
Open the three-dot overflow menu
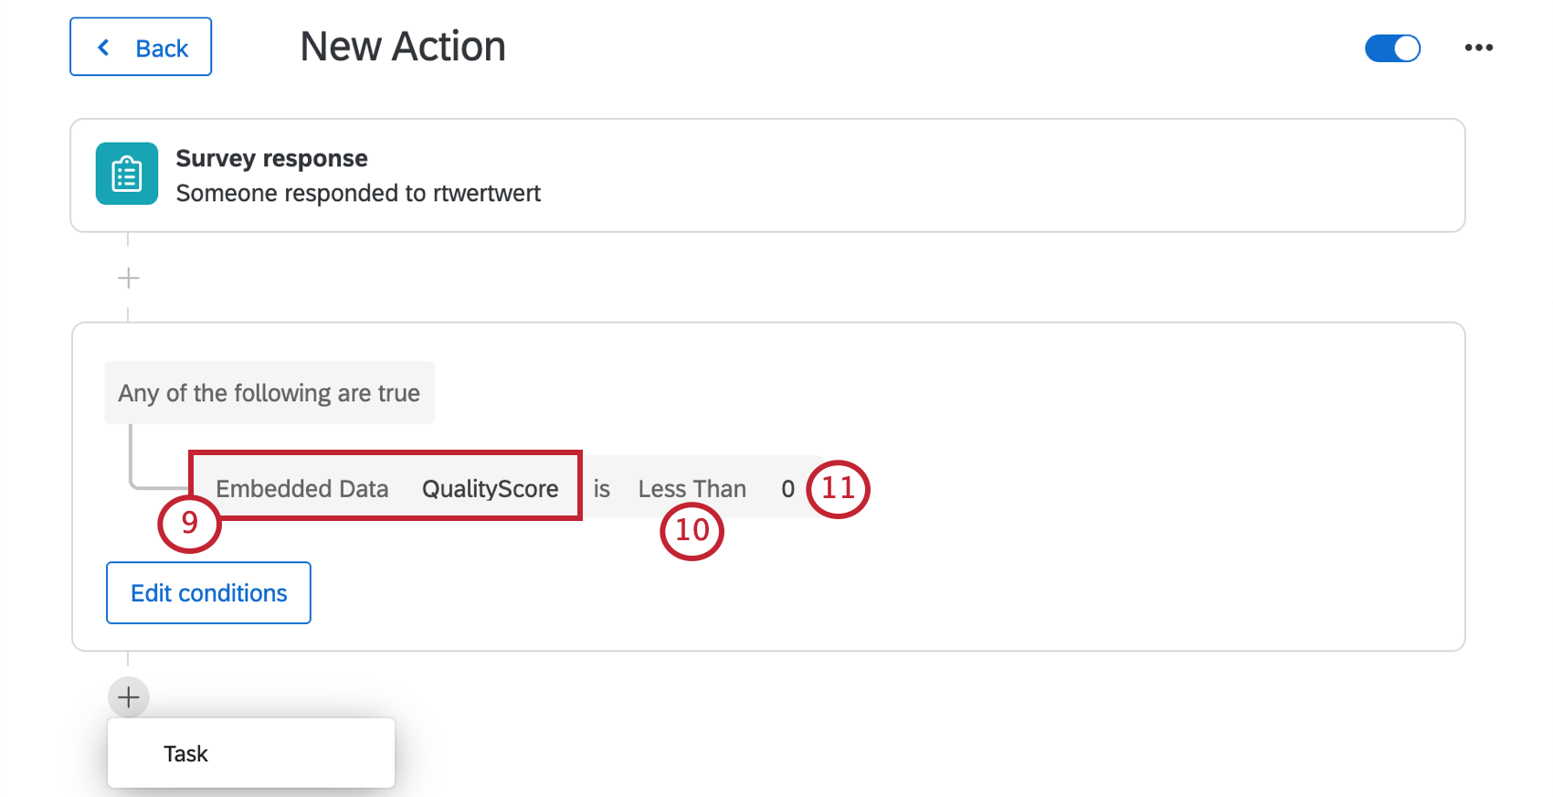click(x=1477, y=48)
